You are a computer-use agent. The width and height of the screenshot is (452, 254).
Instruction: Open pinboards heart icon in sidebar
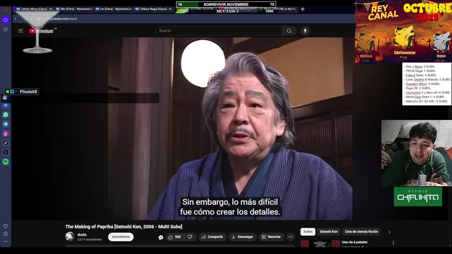click(x=5, y=226)
